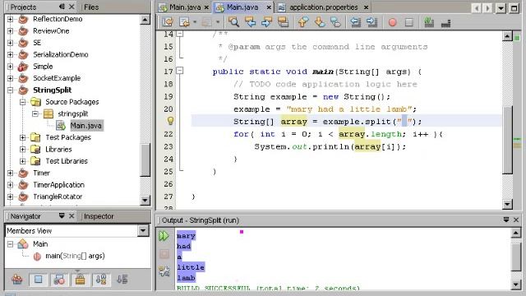
Task: Click the Stop icon in the Output panel
Action: [x=164, y=254]
